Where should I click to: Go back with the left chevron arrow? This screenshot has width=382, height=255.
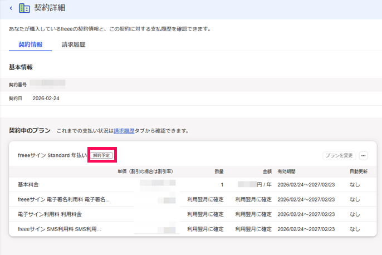point(11,8)
